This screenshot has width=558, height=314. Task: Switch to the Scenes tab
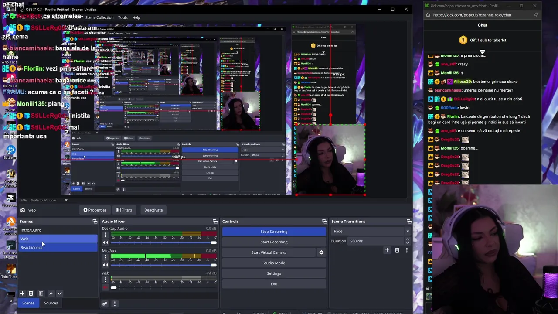coord(28,303)
